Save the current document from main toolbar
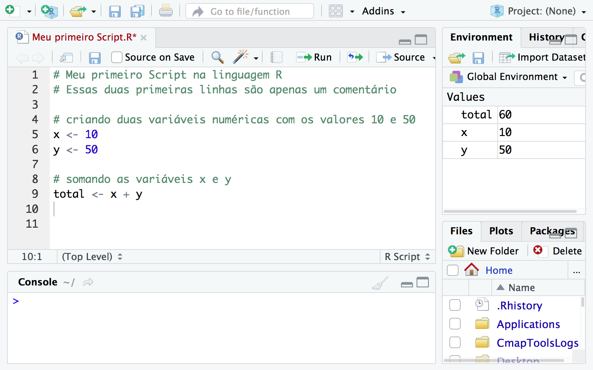The width and height of the screenshot is (593, 370). click(115, 11)
